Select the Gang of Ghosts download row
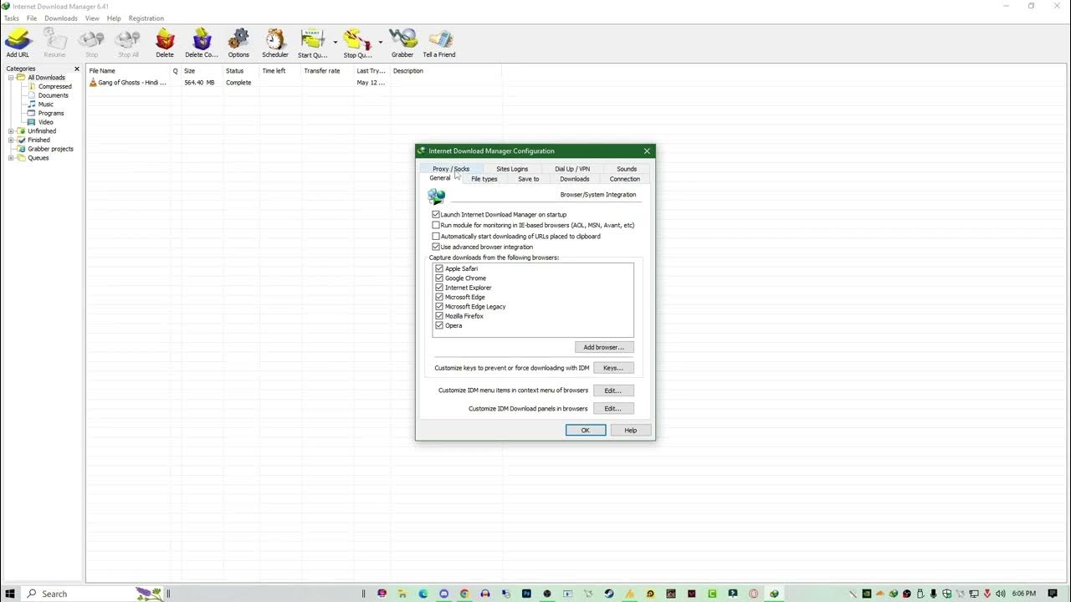Screen dimensions: 1071x602 tap(293, 83)
